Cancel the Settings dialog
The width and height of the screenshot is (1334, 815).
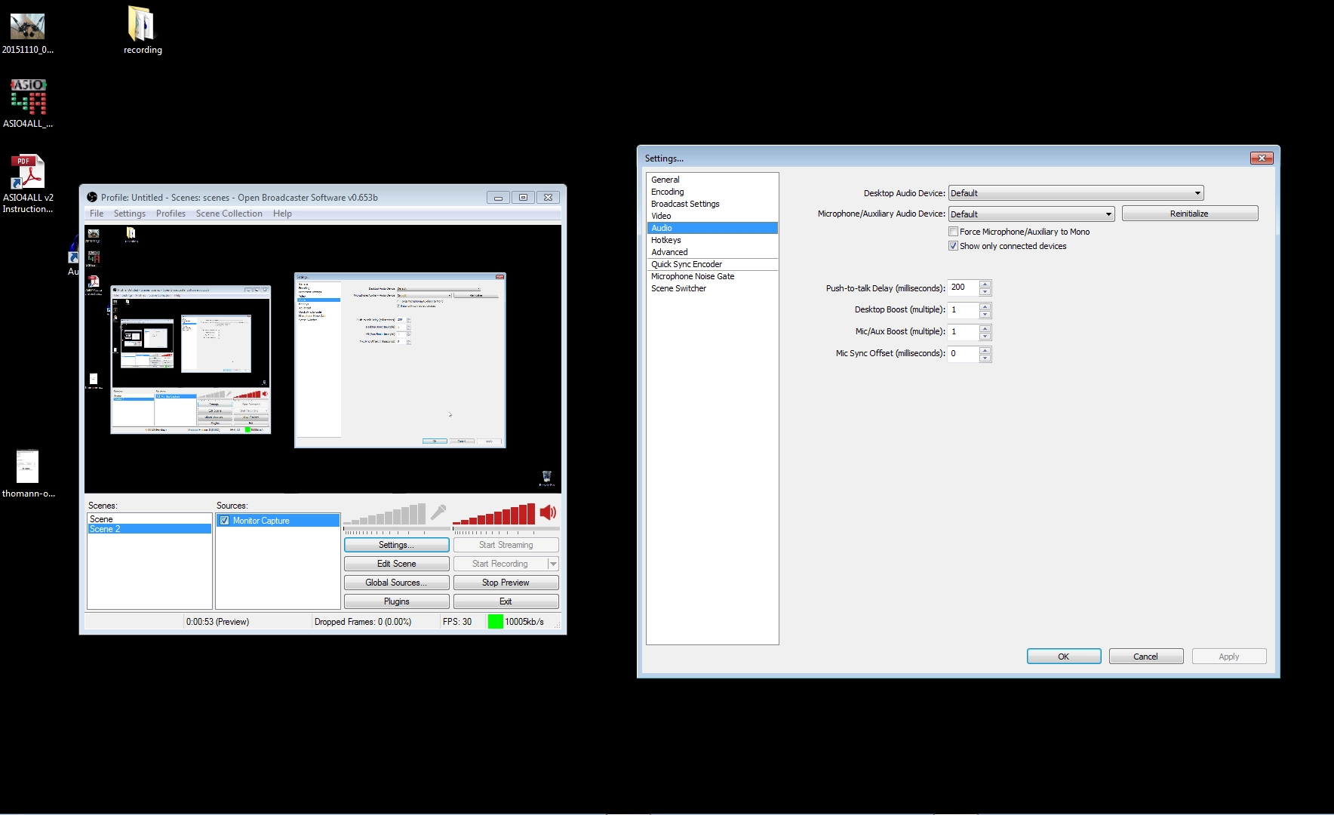1145,657
